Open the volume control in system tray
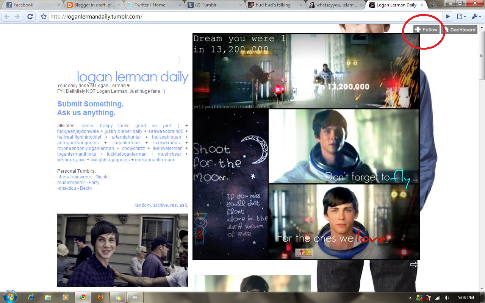The width and height of the screenshot is (485, 303). click(x=447, y=298)
